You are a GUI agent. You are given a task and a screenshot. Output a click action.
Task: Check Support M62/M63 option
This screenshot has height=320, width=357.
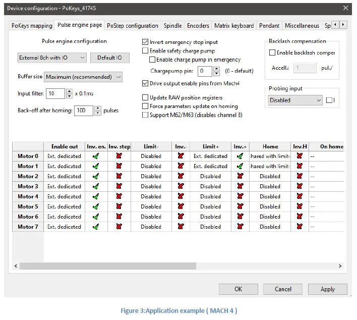145,115
